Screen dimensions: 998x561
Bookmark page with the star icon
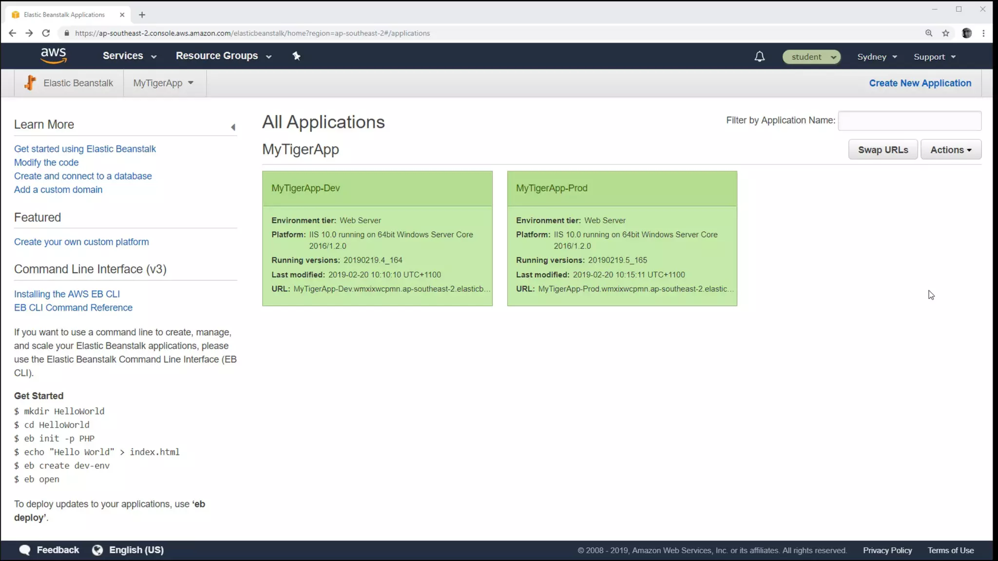[946, 33]
